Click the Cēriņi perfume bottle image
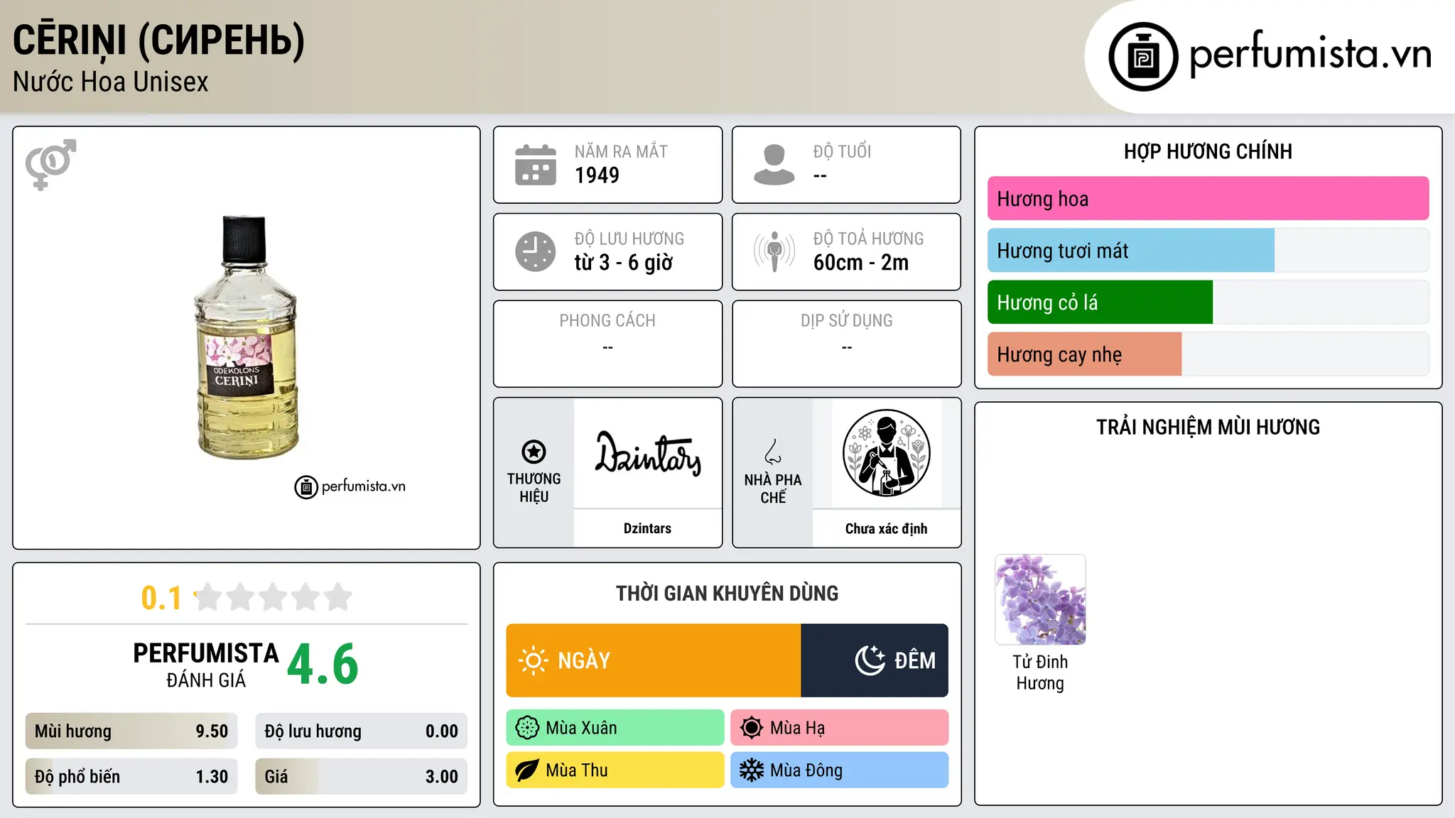This screenshot has height=818, width=1455. point(246,337)
